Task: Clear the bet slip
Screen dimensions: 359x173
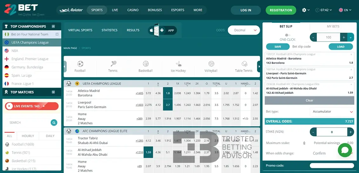Action: click(309, 100)
